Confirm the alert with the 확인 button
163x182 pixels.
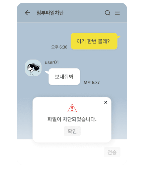point(72,131)
